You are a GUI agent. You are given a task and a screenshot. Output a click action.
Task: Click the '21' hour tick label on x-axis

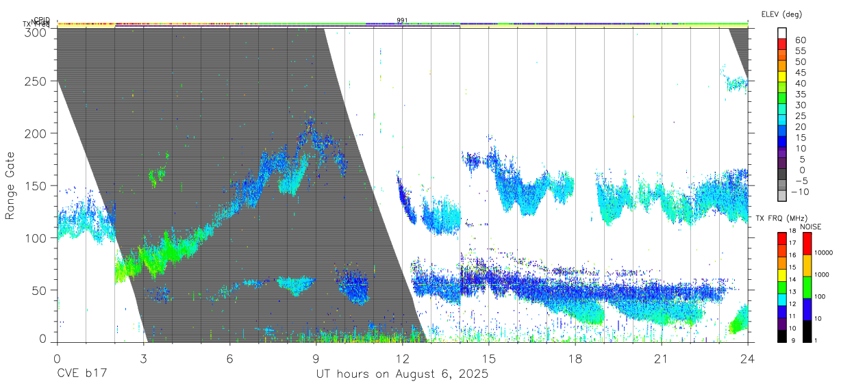click(x=661, y=359)
